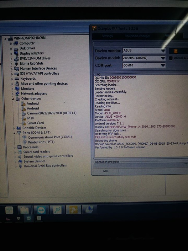Click the small TeamViewer tray icon

(29, 218)
